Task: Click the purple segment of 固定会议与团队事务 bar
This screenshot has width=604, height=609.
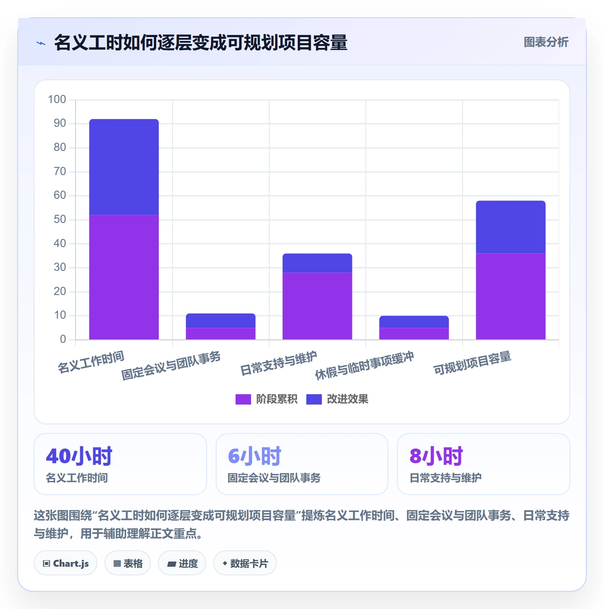Action: (220, 334)
